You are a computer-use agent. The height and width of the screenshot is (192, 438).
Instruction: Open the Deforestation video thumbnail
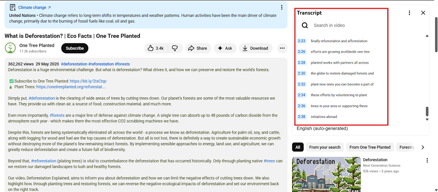[326, 174]
